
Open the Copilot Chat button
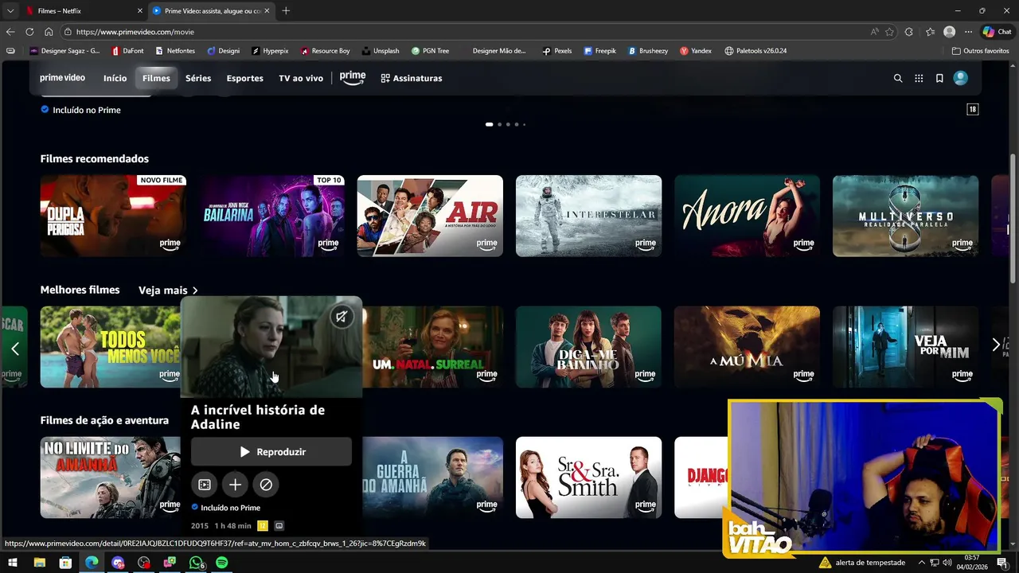[x=997, y=32]
